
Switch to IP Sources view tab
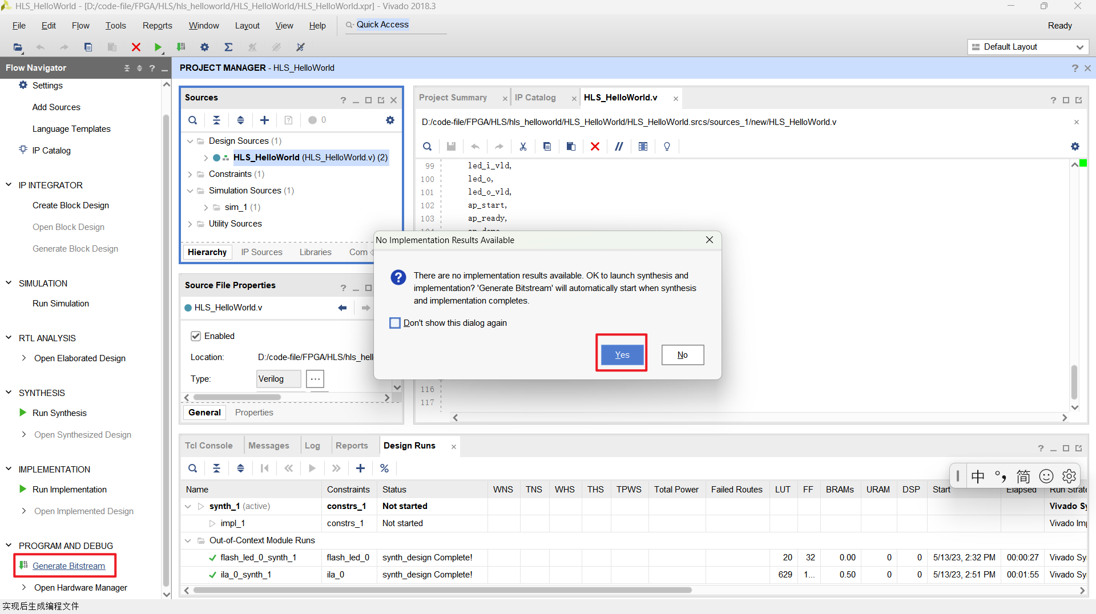click(261, 252)
